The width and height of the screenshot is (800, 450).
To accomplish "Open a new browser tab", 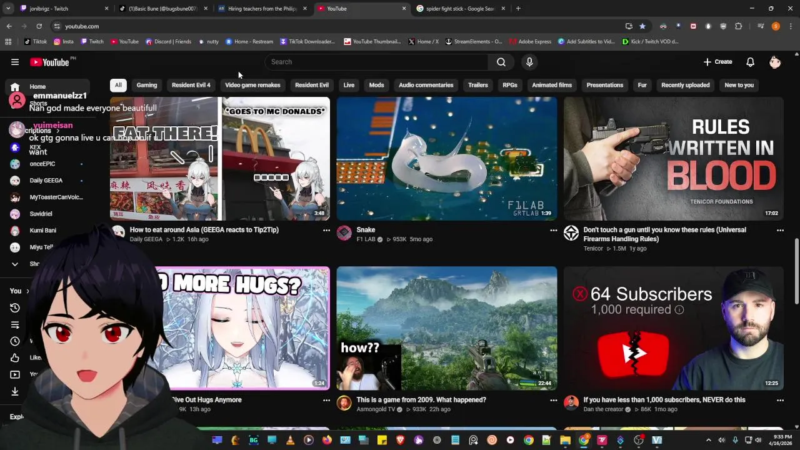I will [x=518, y=9].
